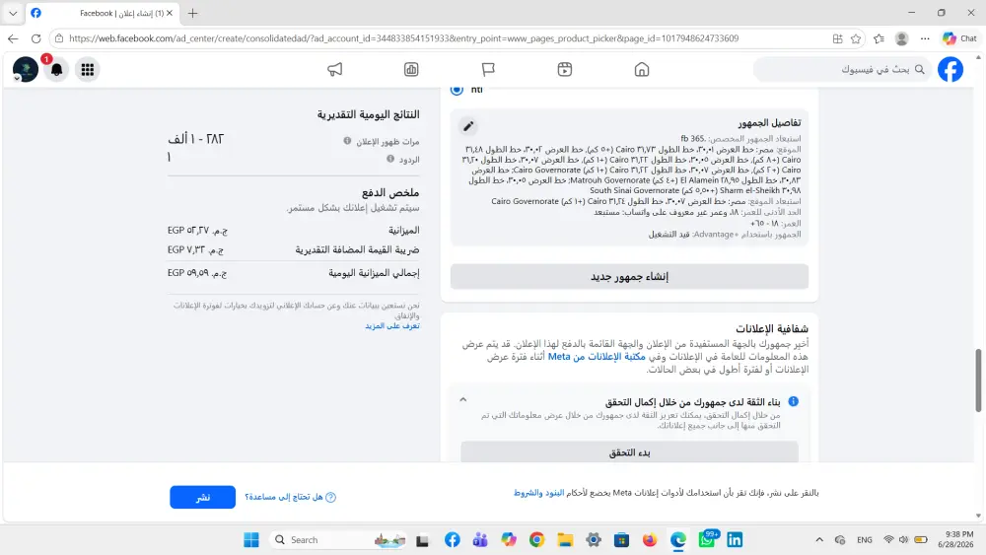Open the account profile avatar menu
Image resolution: width=986 pixels, height=555 pixels.
26,69
